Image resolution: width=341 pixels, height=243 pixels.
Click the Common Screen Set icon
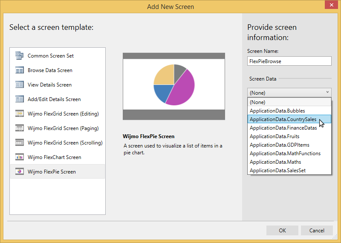pyautogui.click(x=19, y=55)
